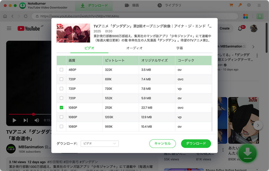Click the オリジナルサイズ column header
The height and width of the screenshot is (171, 269).
tap(157, 61)
